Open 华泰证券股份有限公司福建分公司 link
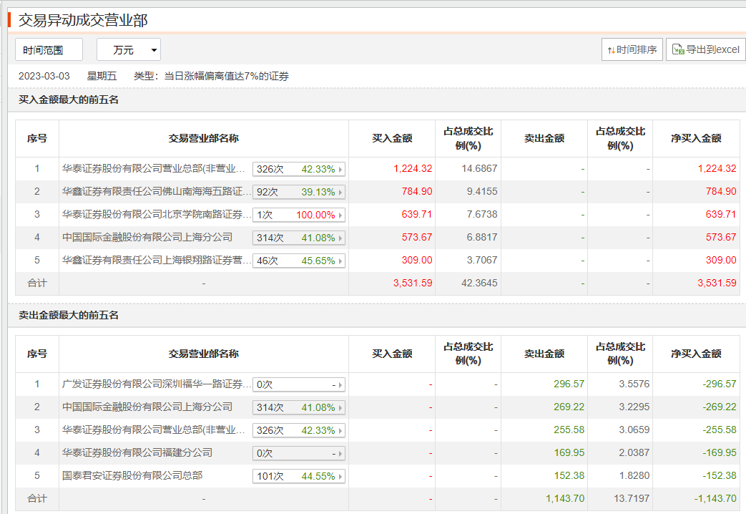 point(137,452)
